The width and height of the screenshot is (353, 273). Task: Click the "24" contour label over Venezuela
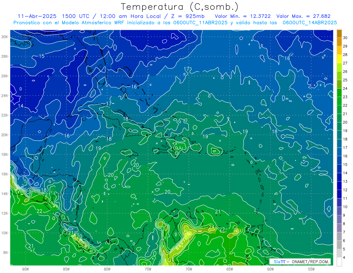pos(211,226)
